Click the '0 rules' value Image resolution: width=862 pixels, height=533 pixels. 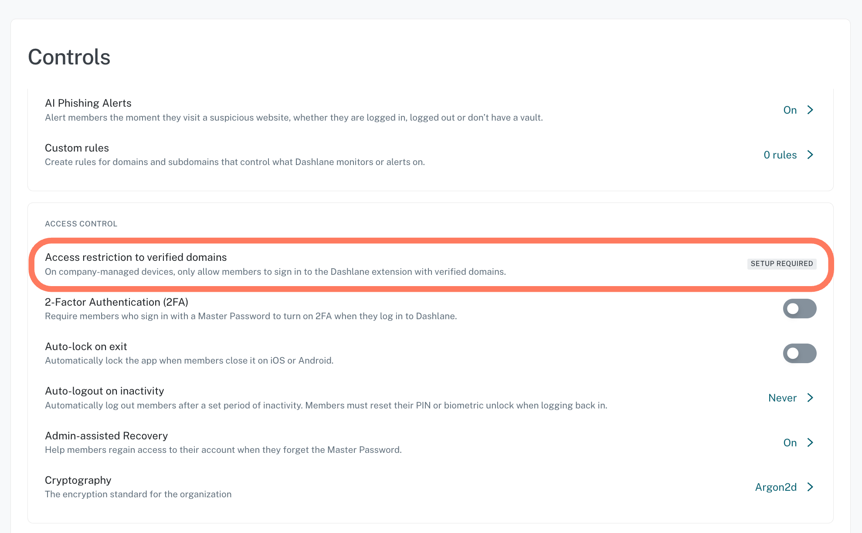[x=780, y=155]
